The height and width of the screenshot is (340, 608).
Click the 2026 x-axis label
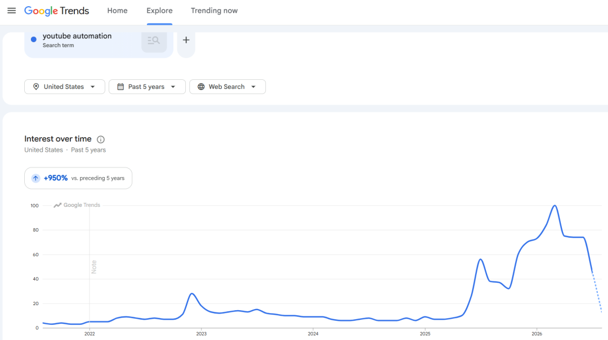(x=537, y=334)
